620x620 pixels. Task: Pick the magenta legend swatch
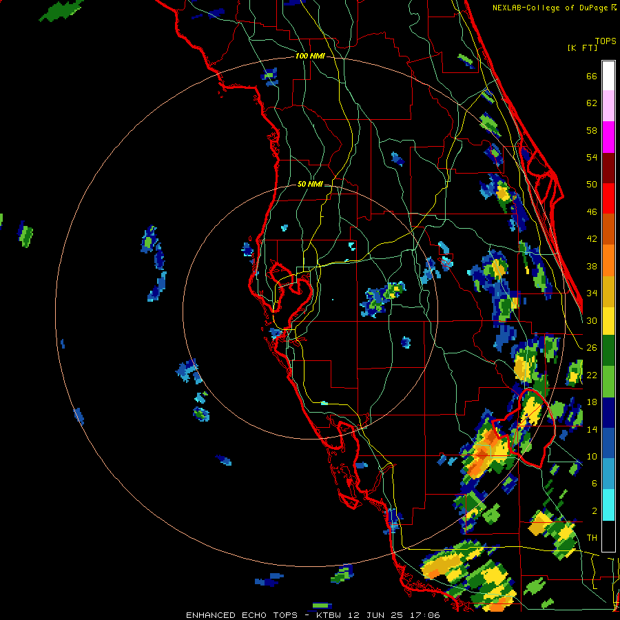pyautogui.click(x=608, y=137)
